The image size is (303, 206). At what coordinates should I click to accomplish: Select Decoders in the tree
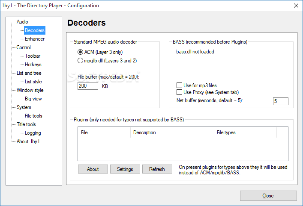(35, 30)
